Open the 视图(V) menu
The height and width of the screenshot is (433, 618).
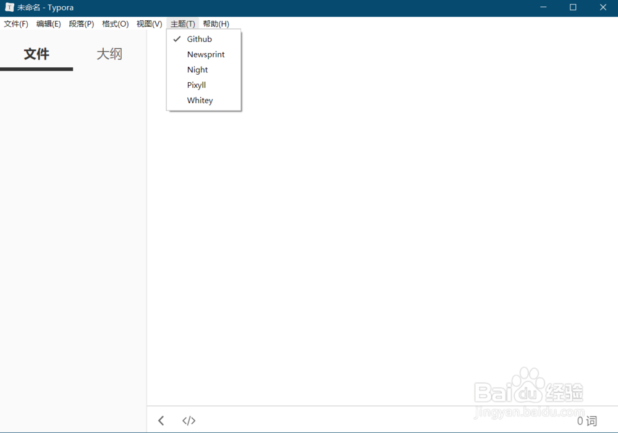click(150, 23)
